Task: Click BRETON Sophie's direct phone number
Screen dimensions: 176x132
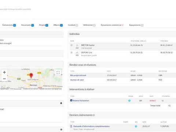Action: click(x=136, y=45)
